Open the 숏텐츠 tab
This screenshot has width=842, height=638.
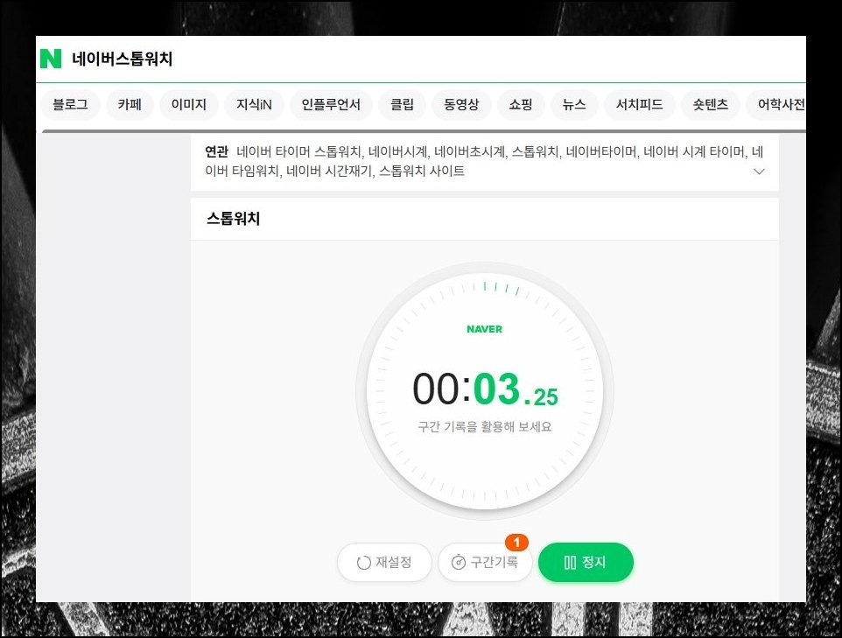(x=711, y=104)
